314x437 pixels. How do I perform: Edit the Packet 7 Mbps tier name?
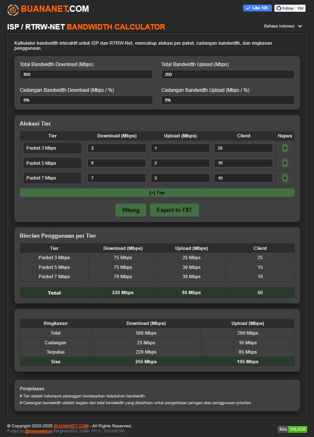[x=52, y=178]
